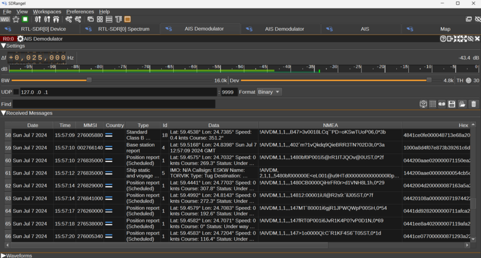This screenshot has height=258, width=481.
Task: Select MMSI cell 002766140
Action: pos(90,147)
